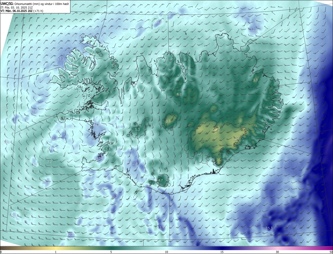
Task: Click the 5.6 value label on the map
Action: click(x=114, y=66)
